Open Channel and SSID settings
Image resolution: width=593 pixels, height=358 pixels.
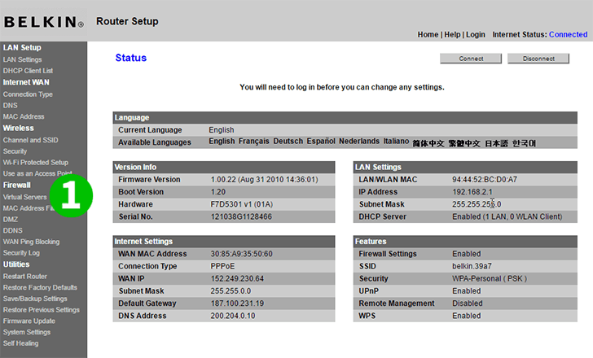pyautogui.click(x=30, y=140)
